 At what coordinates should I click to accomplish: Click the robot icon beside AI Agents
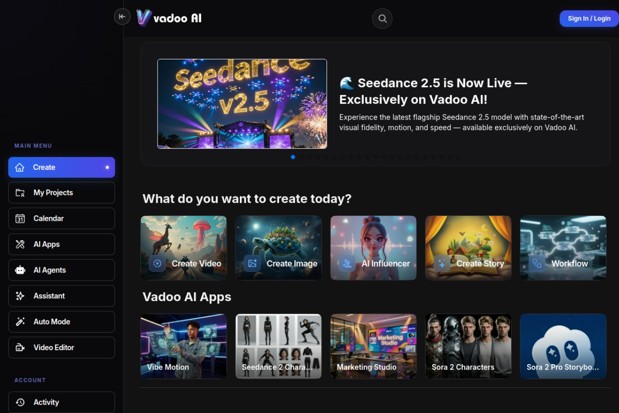click(x=20, y=270)
